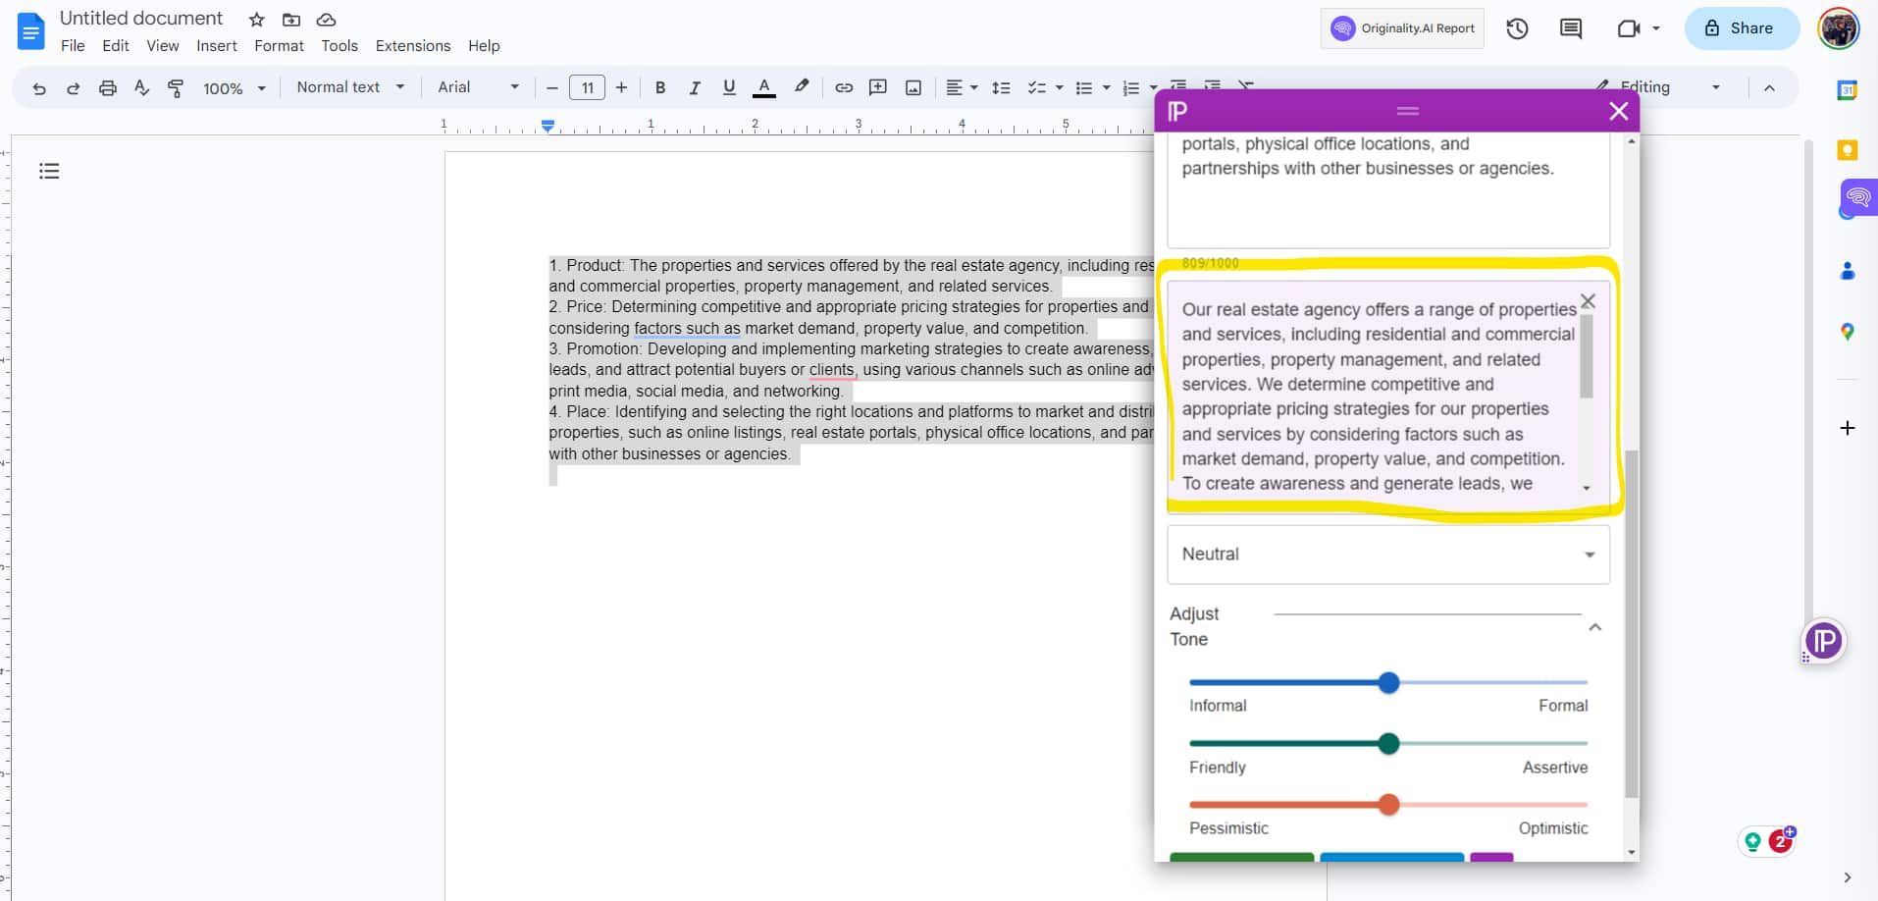Open the Editing mode dropdown
Viewport: 1878px width, 901px height.
click(1658, 87)
